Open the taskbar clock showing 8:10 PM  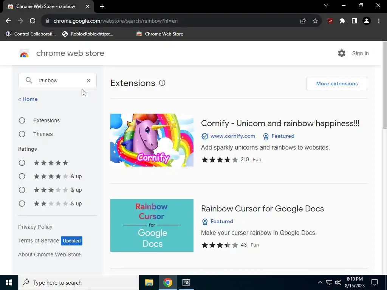point(354,282)
